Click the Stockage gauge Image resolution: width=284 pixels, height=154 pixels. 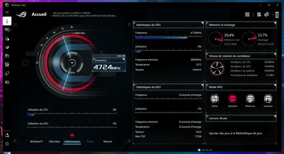[x=249, y=39]
